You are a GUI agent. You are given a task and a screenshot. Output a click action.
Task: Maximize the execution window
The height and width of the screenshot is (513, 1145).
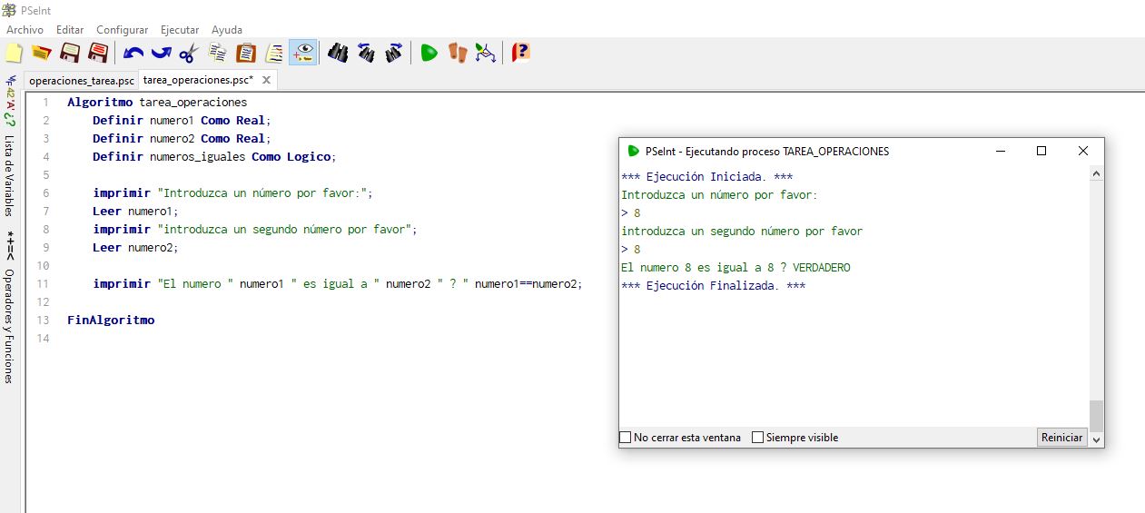tap(1041, 152)
